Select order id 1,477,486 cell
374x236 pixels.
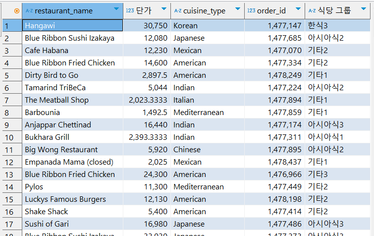click(275, 224)
